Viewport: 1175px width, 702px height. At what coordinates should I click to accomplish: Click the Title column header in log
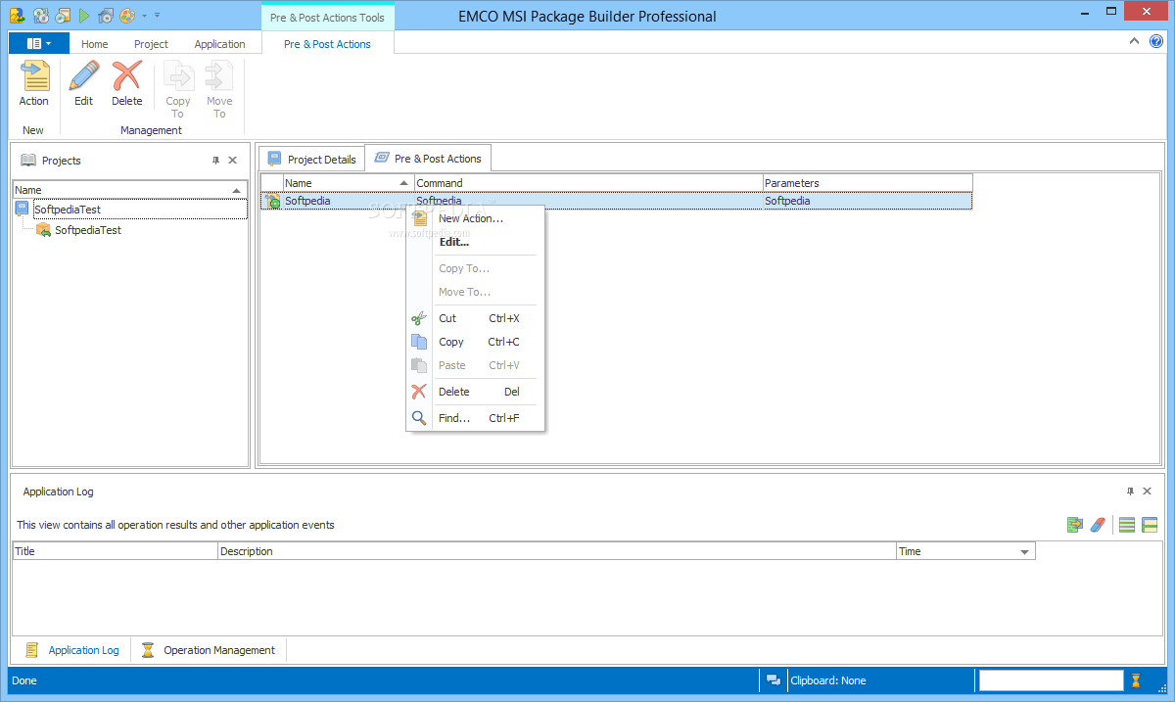coord(115,551)
